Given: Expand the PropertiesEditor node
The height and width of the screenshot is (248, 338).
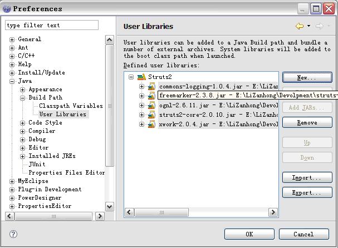Looking at the screenshot, I should 12,206.
